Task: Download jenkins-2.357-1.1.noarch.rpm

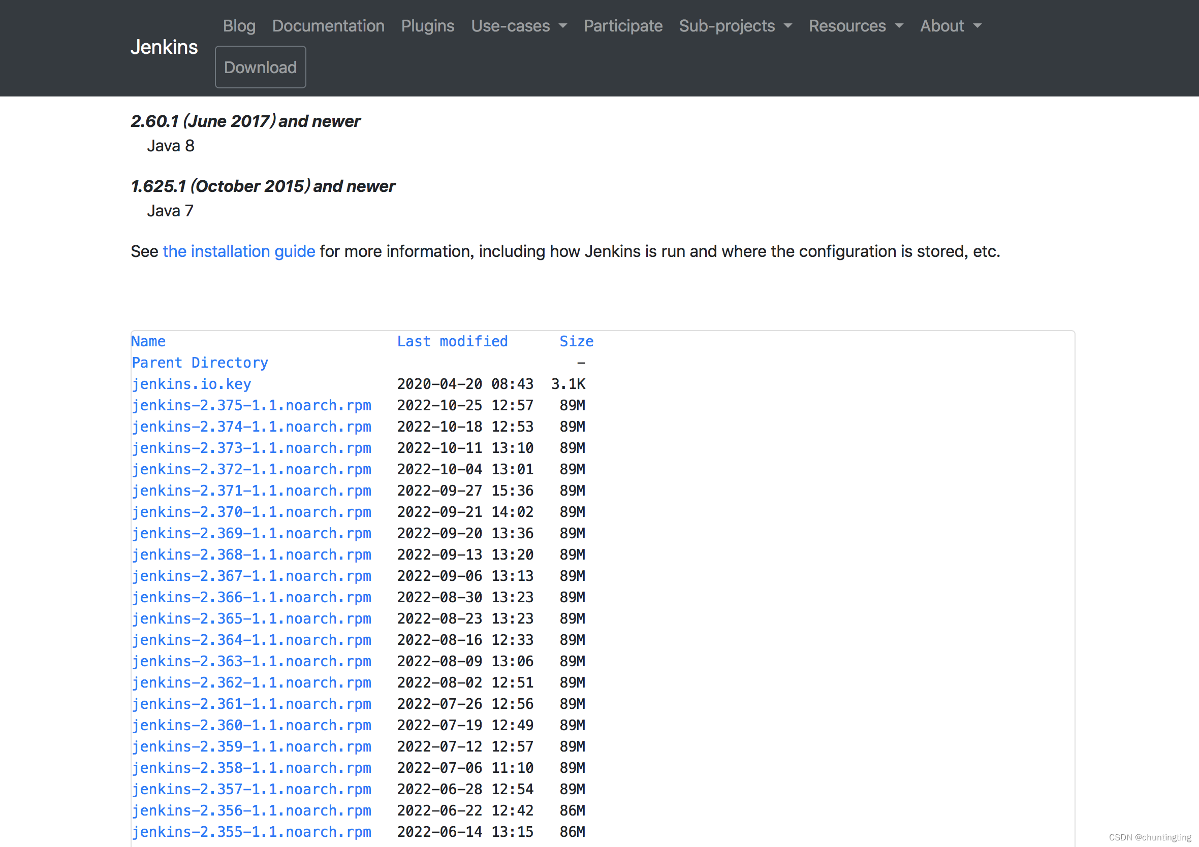Action: 251,790
